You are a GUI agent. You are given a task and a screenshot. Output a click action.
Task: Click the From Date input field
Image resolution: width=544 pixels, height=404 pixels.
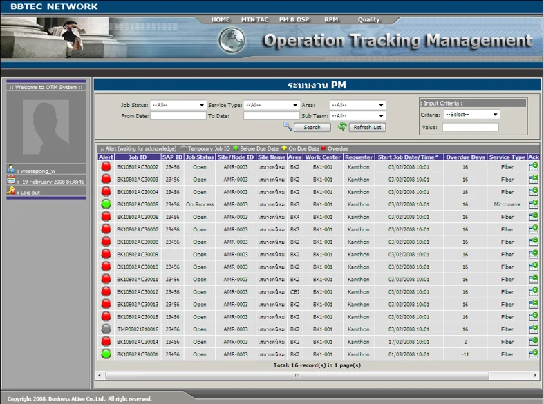[178, 116]
